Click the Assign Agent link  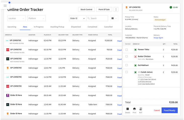(158, 38)
